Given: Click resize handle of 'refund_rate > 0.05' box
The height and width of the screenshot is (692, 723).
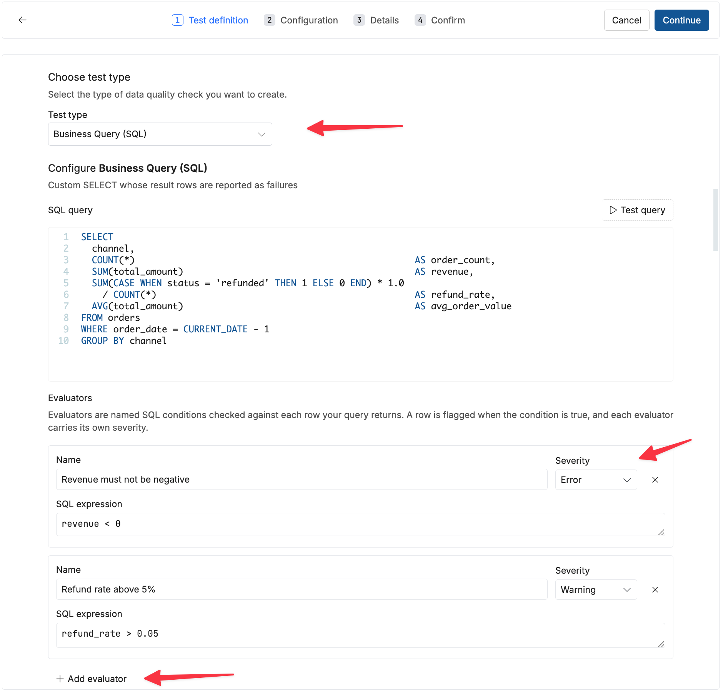Looking at the screenshot, I should (661, 644).
